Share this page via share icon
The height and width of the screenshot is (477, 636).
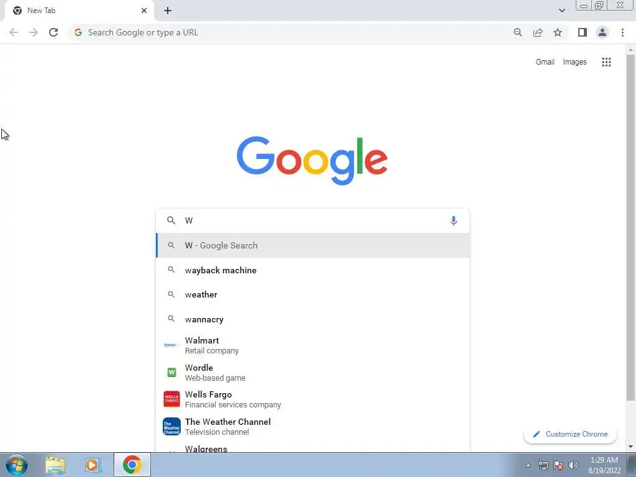point(538,32)
